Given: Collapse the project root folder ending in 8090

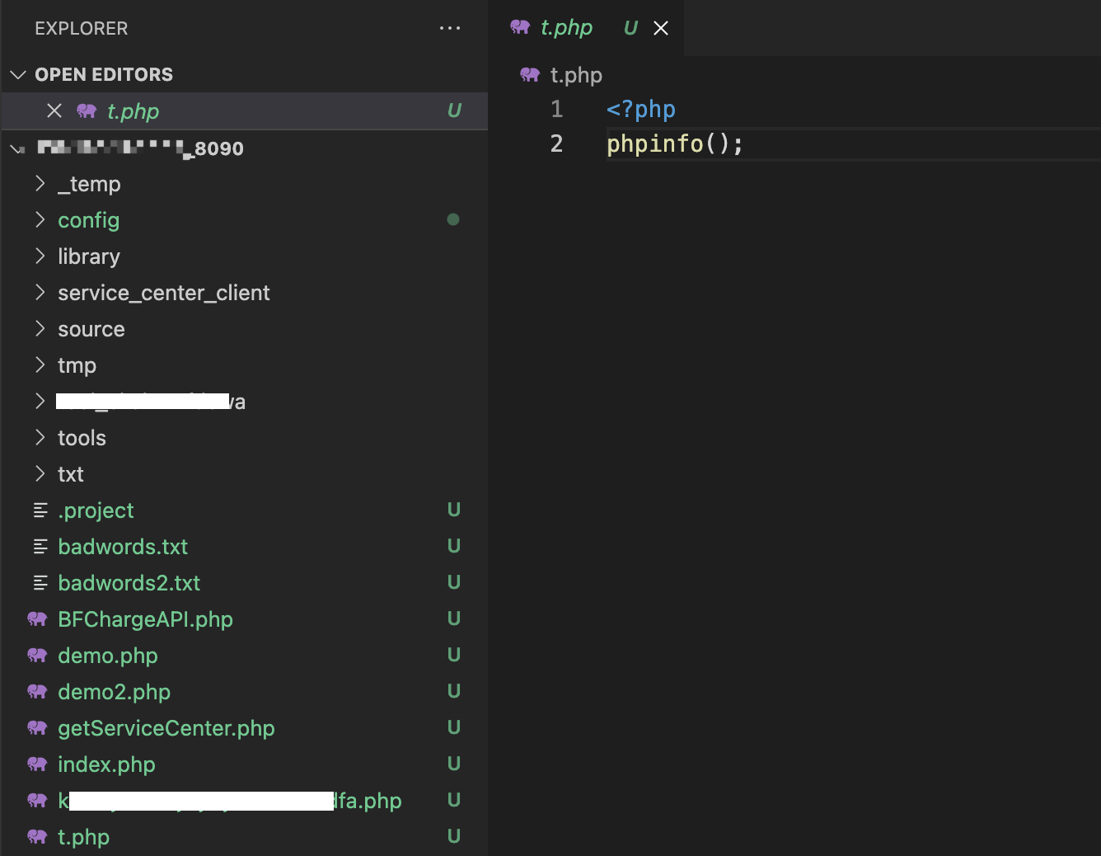Looking at the screenshot, I should pyautogui.click(x=18, y=148).
